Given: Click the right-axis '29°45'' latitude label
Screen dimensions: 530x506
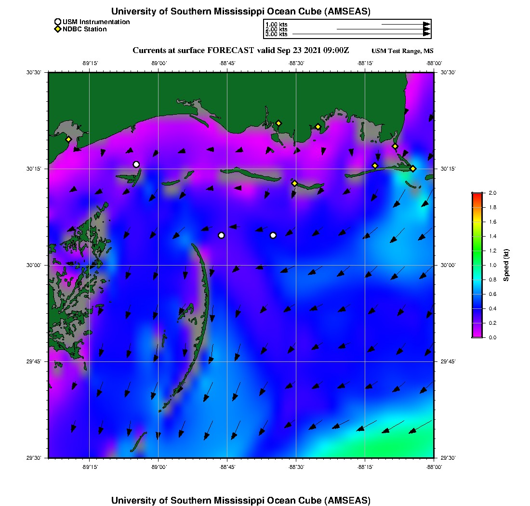Looking at the screenshot, I should pyautogui.click(x=448, y=362).
